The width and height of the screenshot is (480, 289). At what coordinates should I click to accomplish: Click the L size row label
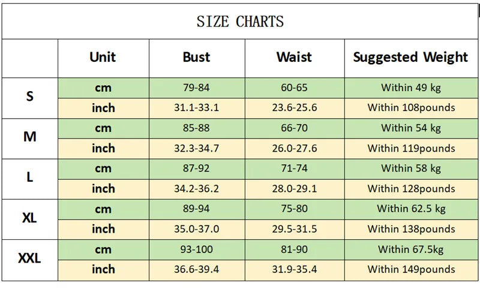tap(30, 177)
